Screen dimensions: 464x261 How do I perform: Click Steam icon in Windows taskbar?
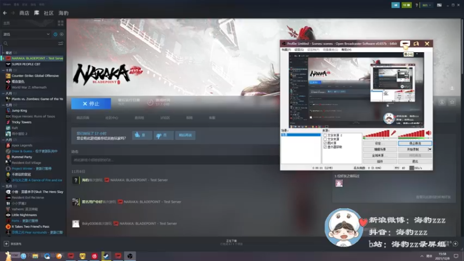[x=106, y=256]
